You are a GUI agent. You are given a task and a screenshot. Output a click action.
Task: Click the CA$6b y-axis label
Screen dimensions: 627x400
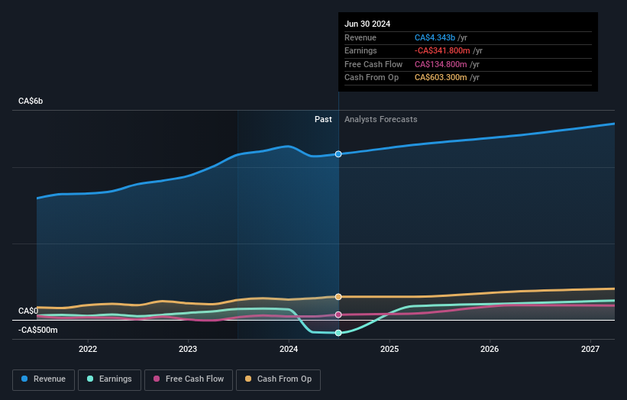click(31, 101)
